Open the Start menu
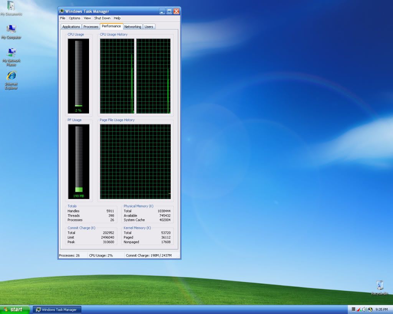Screen dimensions: 393x314 coord(15,309)
